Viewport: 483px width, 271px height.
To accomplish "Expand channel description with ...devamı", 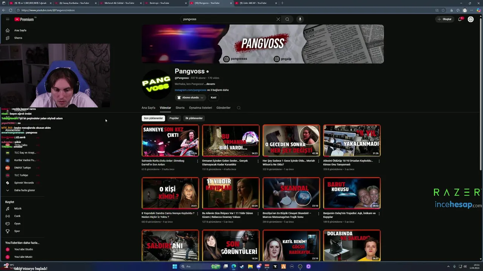I will click(210, 84).
